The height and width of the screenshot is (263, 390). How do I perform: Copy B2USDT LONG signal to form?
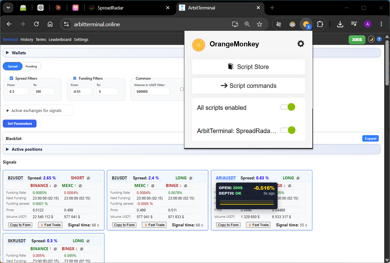pyautogui.click(x=124, y=225)
